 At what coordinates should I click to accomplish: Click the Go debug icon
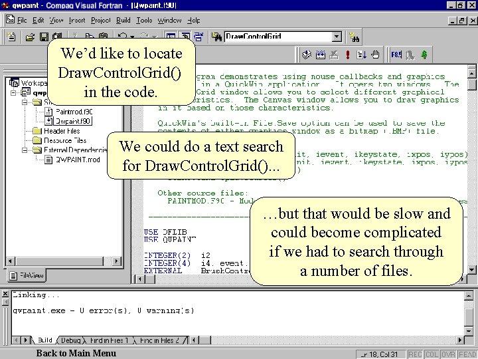coord(362,55)
